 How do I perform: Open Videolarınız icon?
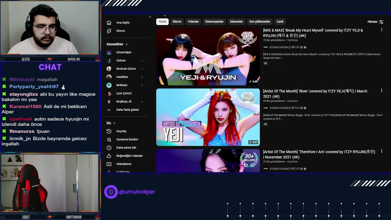(109, 164)
